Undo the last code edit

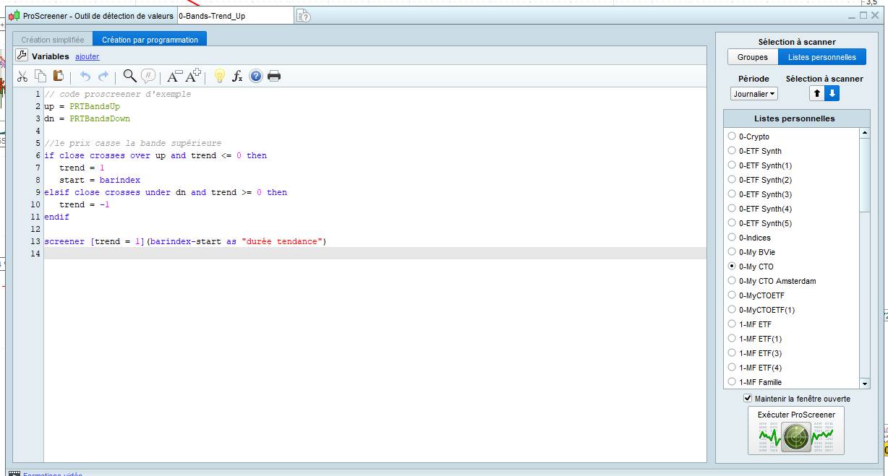[85, 76]
